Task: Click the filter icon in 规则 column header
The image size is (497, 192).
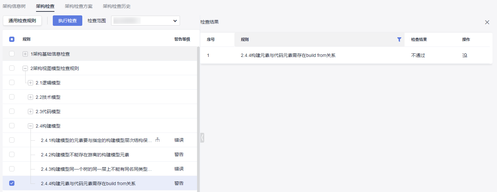Action: pyautogui.click(x=399, y=40)
